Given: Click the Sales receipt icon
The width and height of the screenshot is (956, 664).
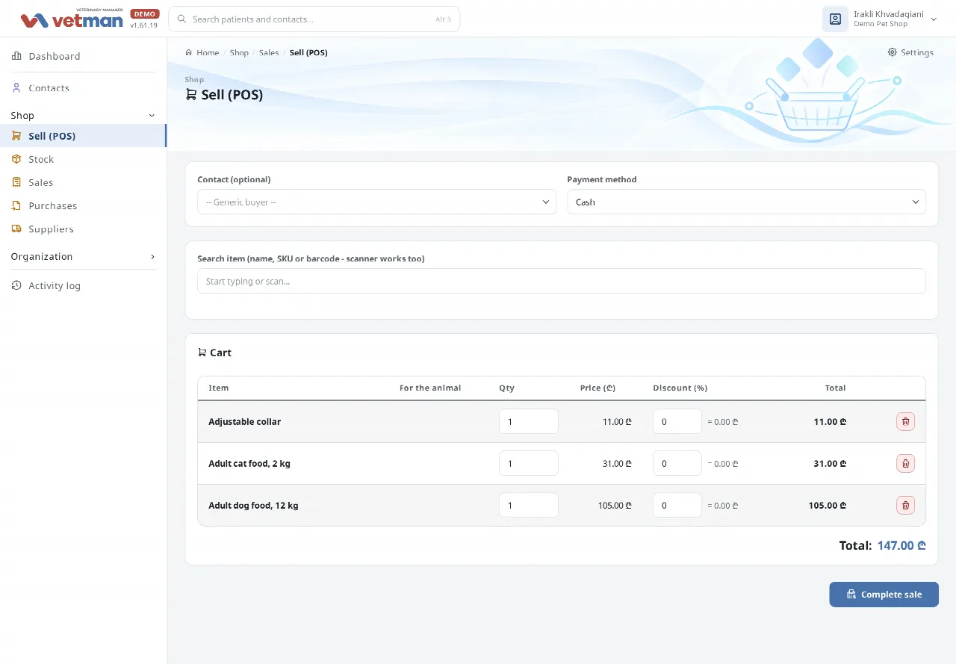Looking at the screenshot, I should 16,182.
